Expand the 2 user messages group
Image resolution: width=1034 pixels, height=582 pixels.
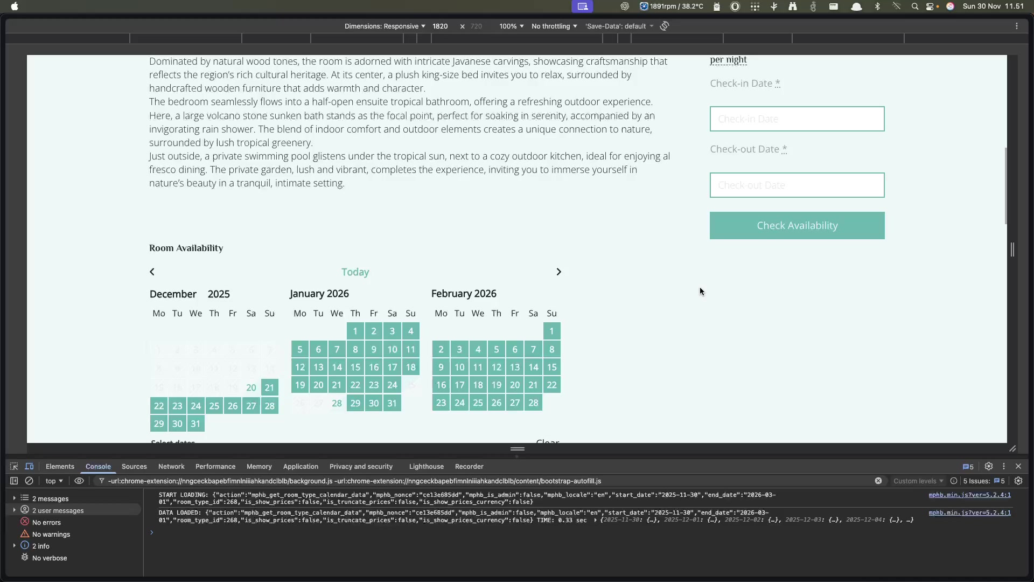pos(15,510)
